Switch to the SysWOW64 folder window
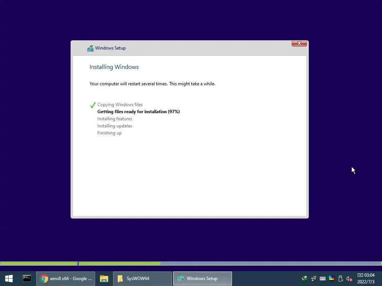Viewport: 382px width, 286px height. [x=143, y=279]
